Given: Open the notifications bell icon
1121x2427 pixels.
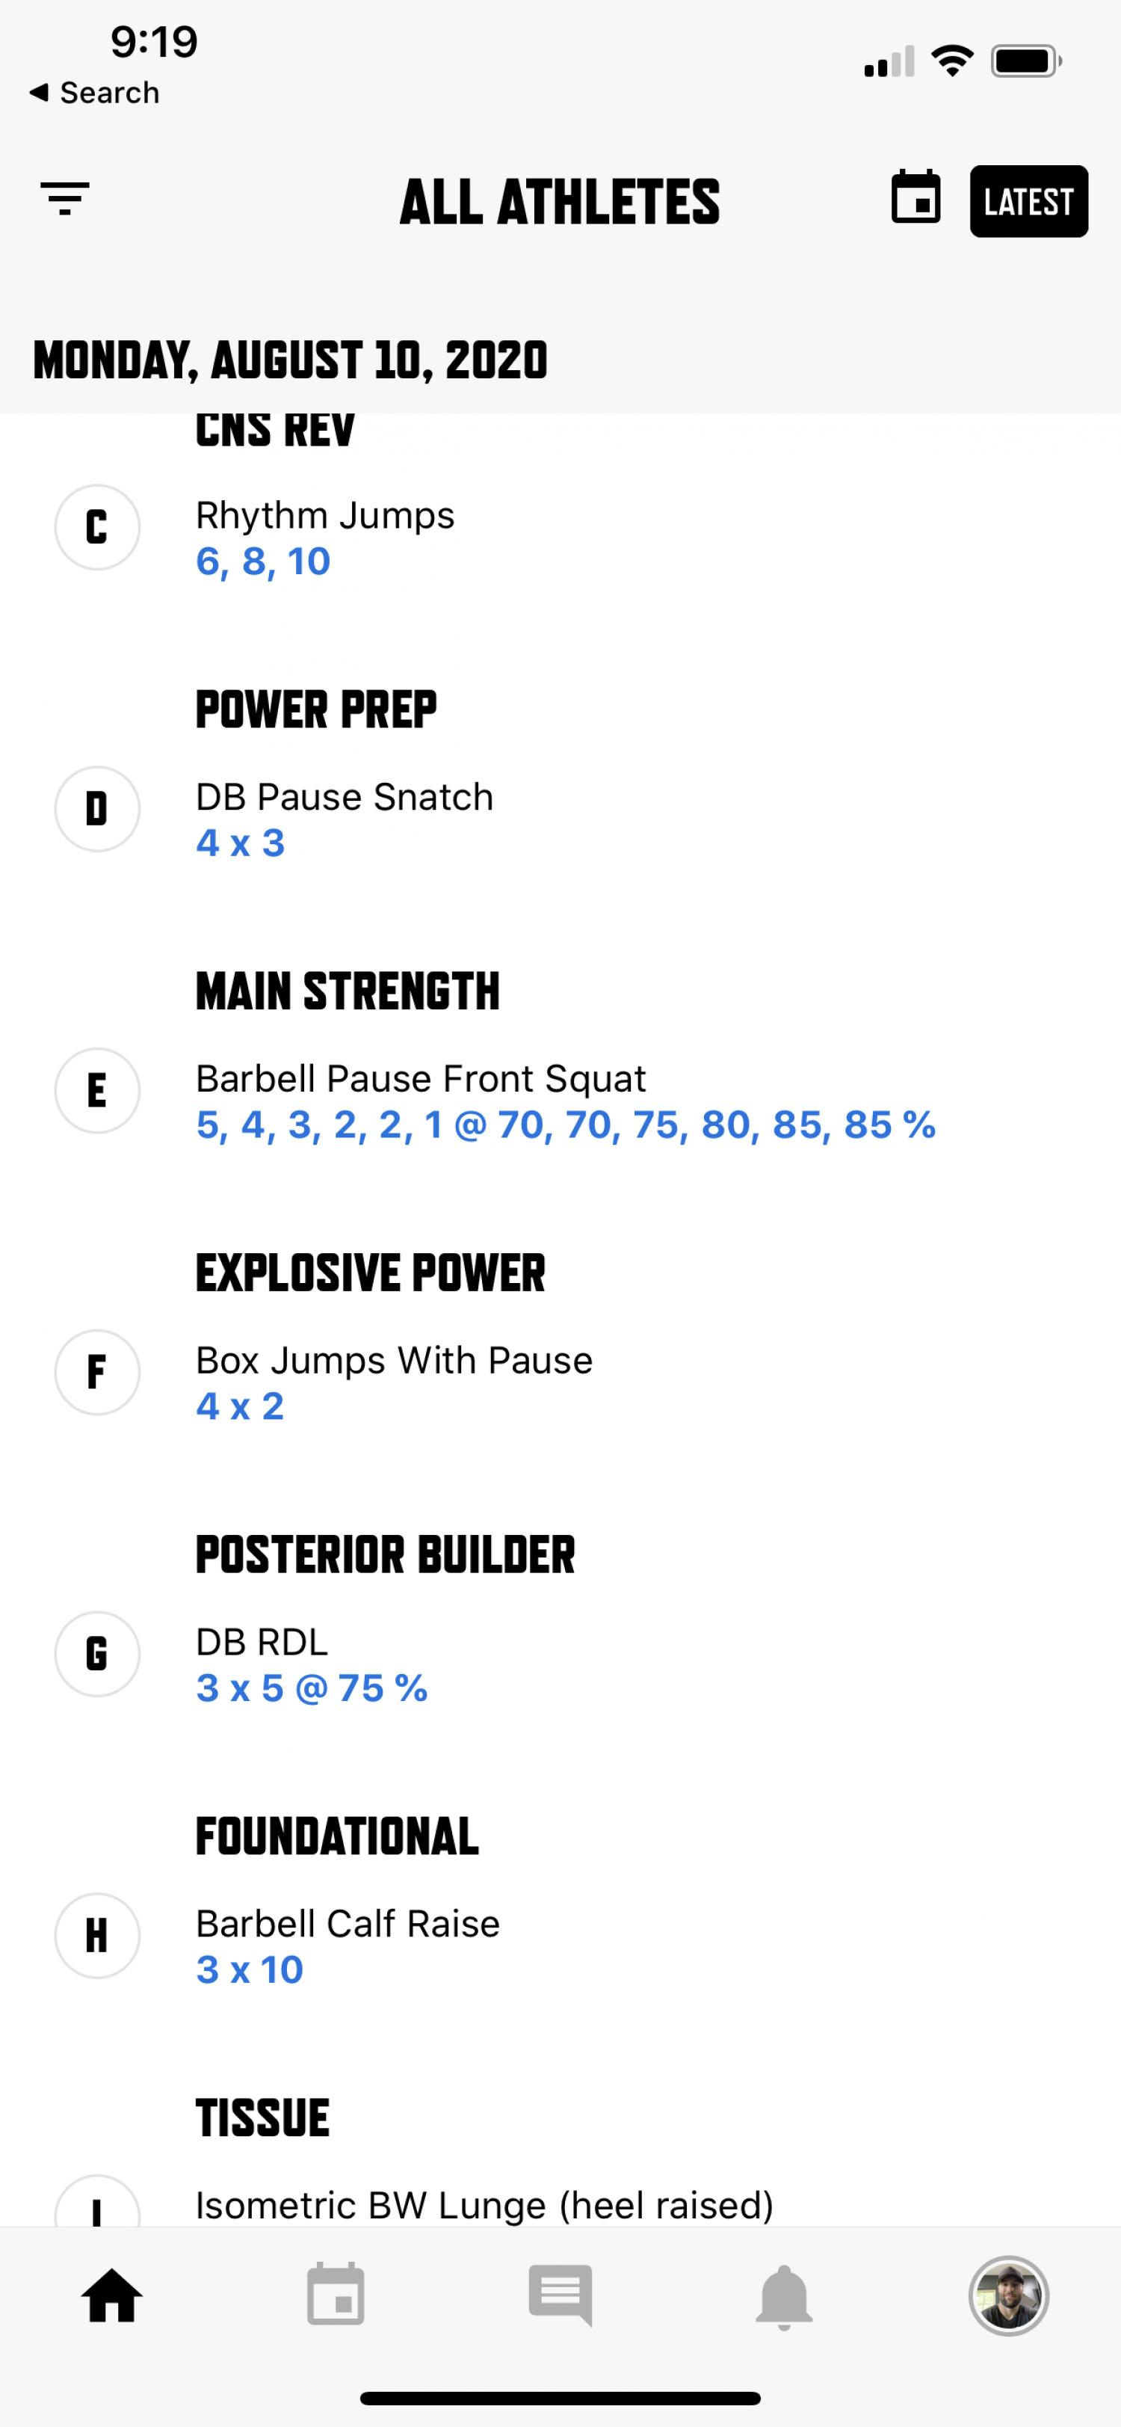Looking at the screenshot, I should 784,2297.
